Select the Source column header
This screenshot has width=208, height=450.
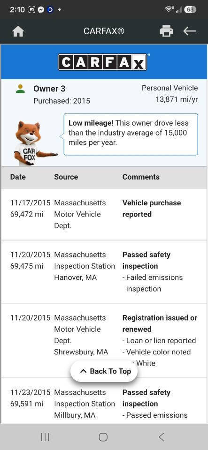(x=66, y=177)
